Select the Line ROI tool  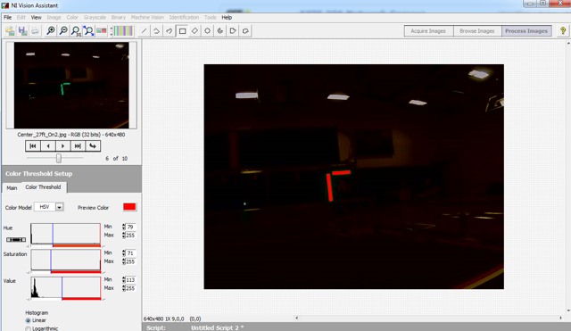click(144, 31)
